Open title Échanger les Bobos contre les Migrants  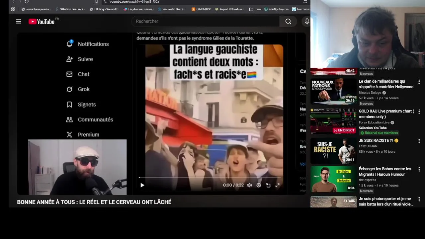[385, 172]
